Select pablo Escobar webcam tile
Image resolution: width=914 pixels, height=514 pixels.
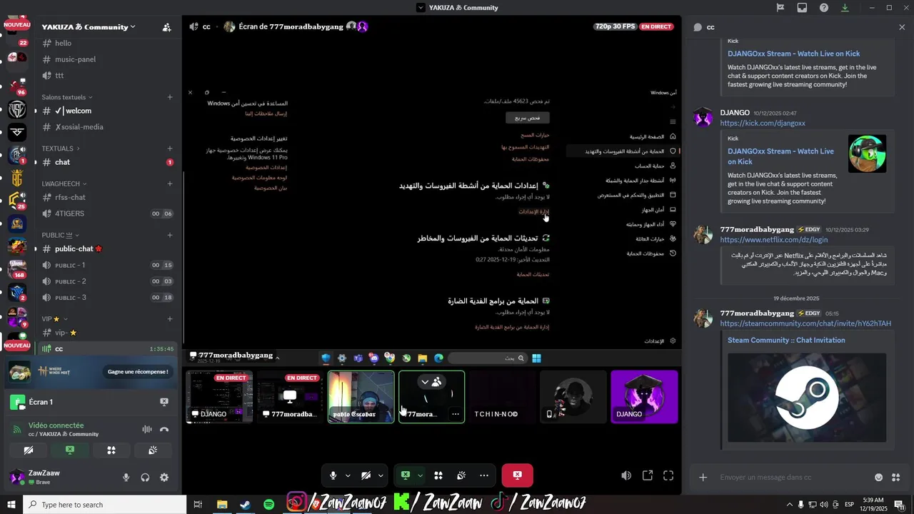[x=361, y=396]
